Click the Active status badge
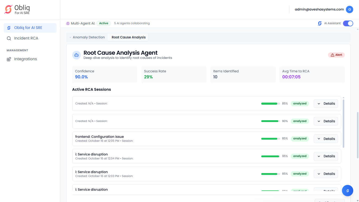The image size is (359, 202). (x=104, y=23)
